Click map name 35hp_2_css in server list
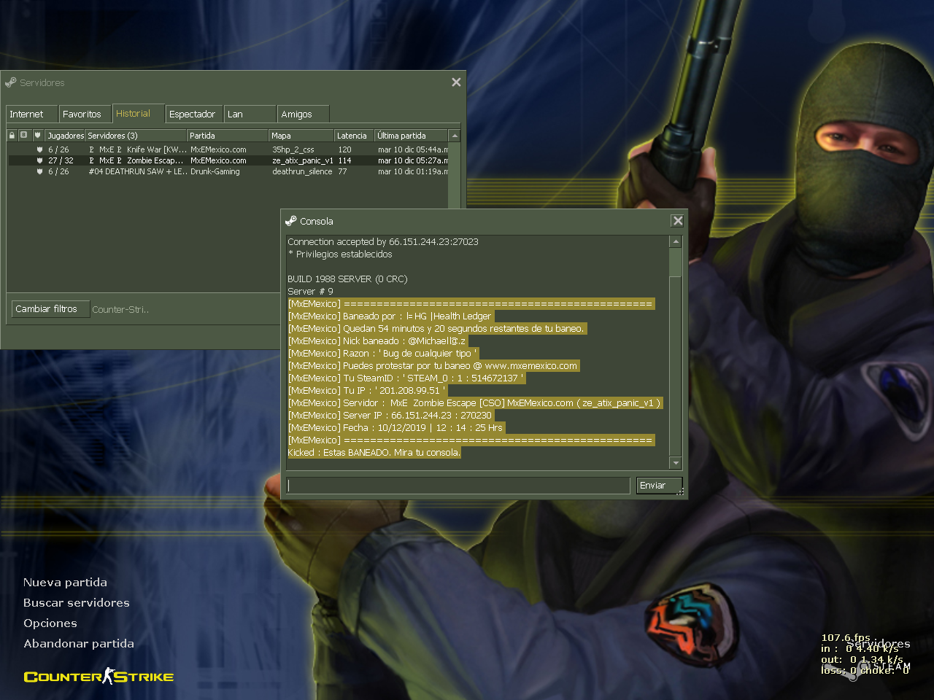Image resolution: width=934 pixels, height=700 pixels. tap(293, 149)
